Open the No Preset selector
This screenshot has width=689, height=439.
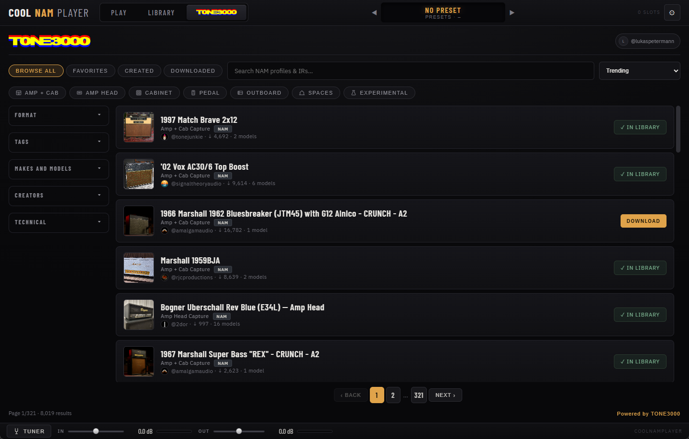tap(443, 12)
